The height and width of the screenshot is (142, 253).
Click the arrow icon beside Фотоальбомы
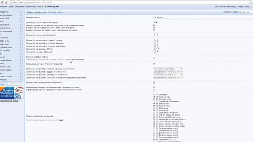[21, 38]
